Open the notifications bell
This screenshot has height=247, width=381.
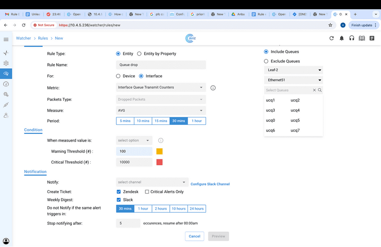(342, 38)
